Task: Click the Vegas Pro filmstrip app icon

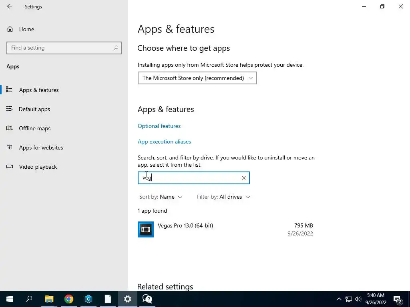Action: (146, 229)
